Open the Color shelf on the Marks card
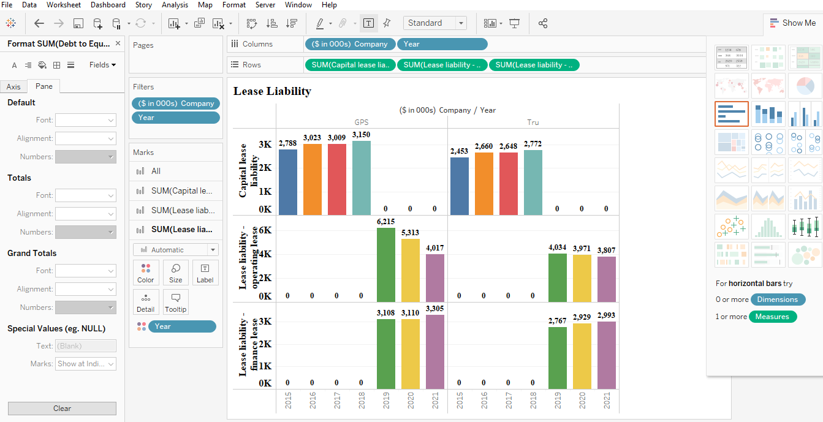Image resolution: width=823 pixels, height=422 pixels. click(146, 273)
